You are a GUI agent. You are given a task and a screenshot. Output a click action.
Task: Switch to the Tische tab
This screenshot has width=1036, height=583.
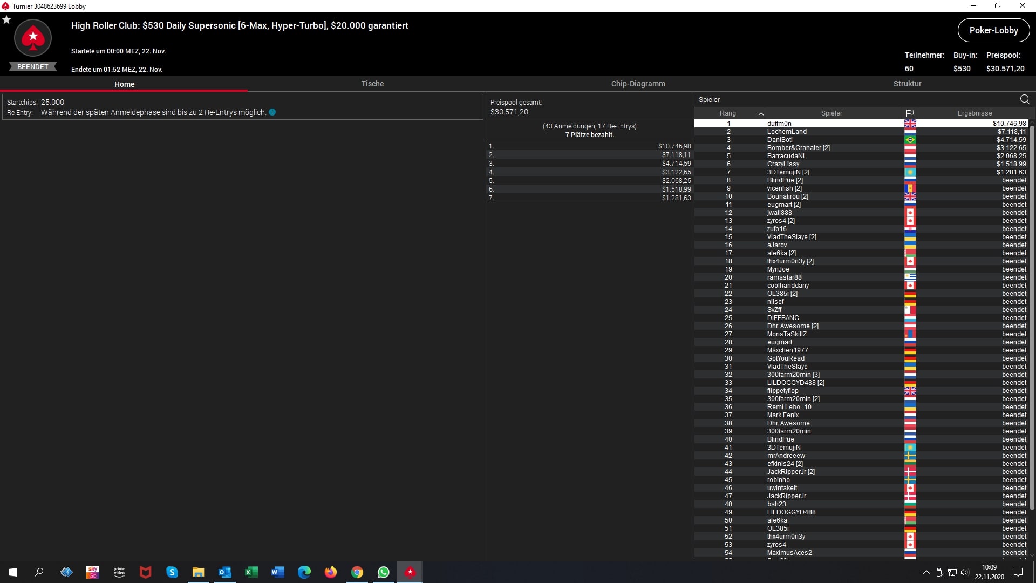pyautogui.click(x=372, y=84)
